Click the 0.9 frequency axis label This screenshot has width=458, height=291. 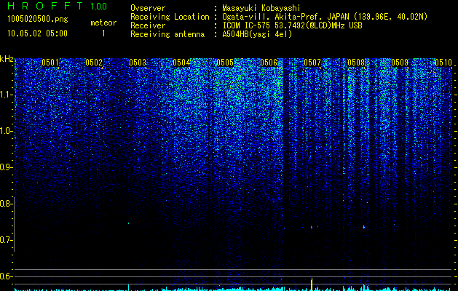point(6,167)
